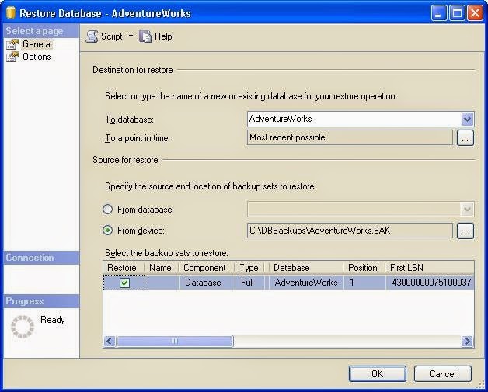Maximize the Restore Database window
The image size is (488, 392).
point(457,13)
